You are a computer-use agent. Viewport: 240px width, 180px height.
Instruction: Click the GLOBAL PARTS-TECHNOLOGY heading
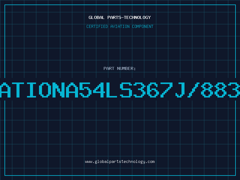coord(120,17)
